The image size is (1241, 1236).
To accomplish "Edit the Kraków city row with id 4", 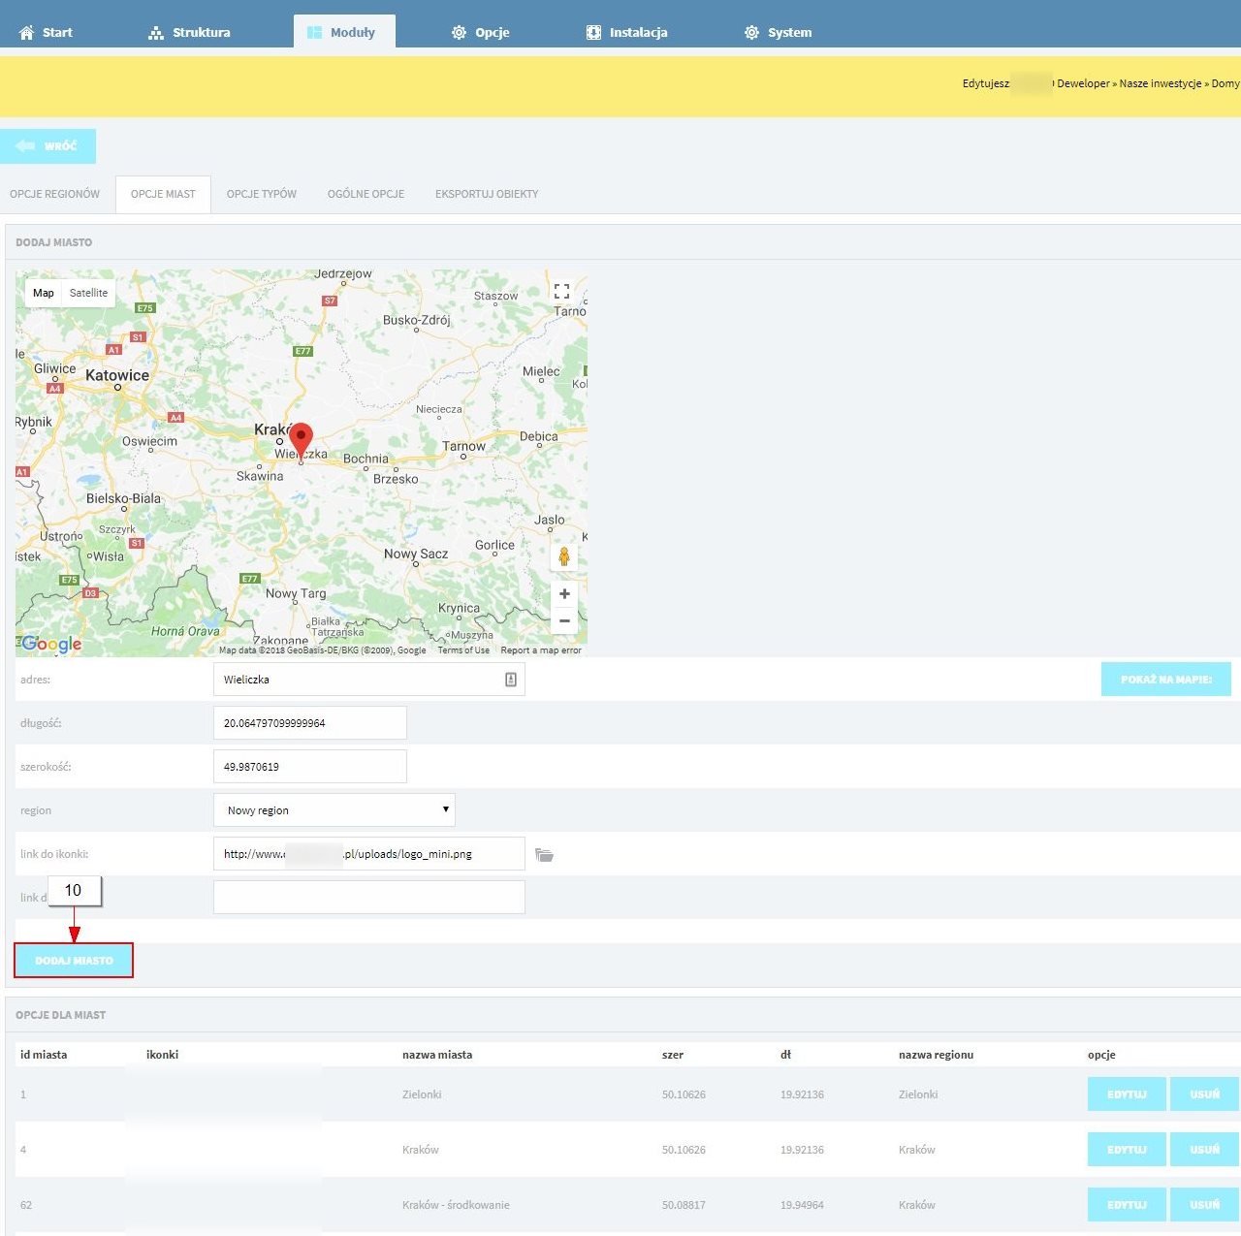I will tap(1127, 1150).
